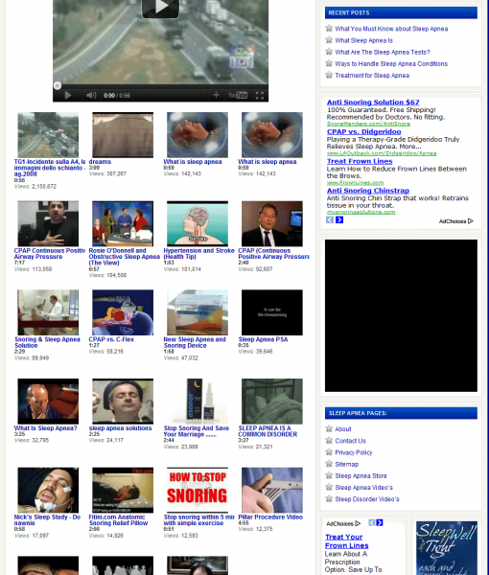Show the previous ads with the left arrow
The height and width of the screenshot is (575, 489).
pyautogui.click(x=330, y=219)
